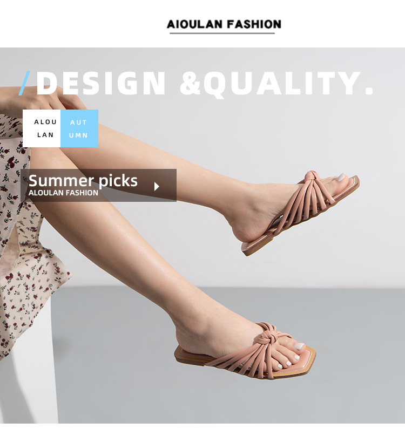Click the play arrow beside Summer picks
The height and width of the screenshot is (429, 405).
(157, 187)
